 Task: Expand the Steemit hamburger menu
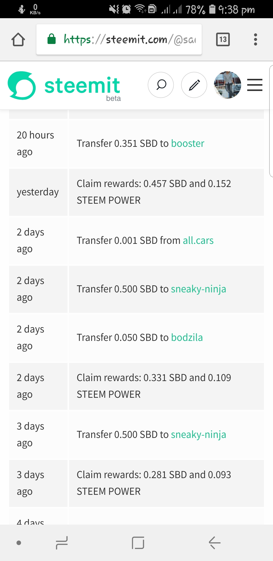click(x=255, y=85)
